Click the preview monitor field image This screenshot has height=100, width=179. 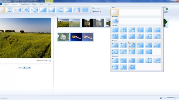(x=25, y=38)
